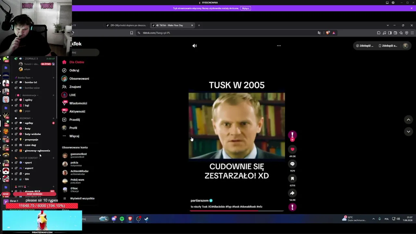This screenshot has width=416, height=234.
Task: Expand all followed accounts with Wyświetl wszystkie
Action: pos(82,198)
